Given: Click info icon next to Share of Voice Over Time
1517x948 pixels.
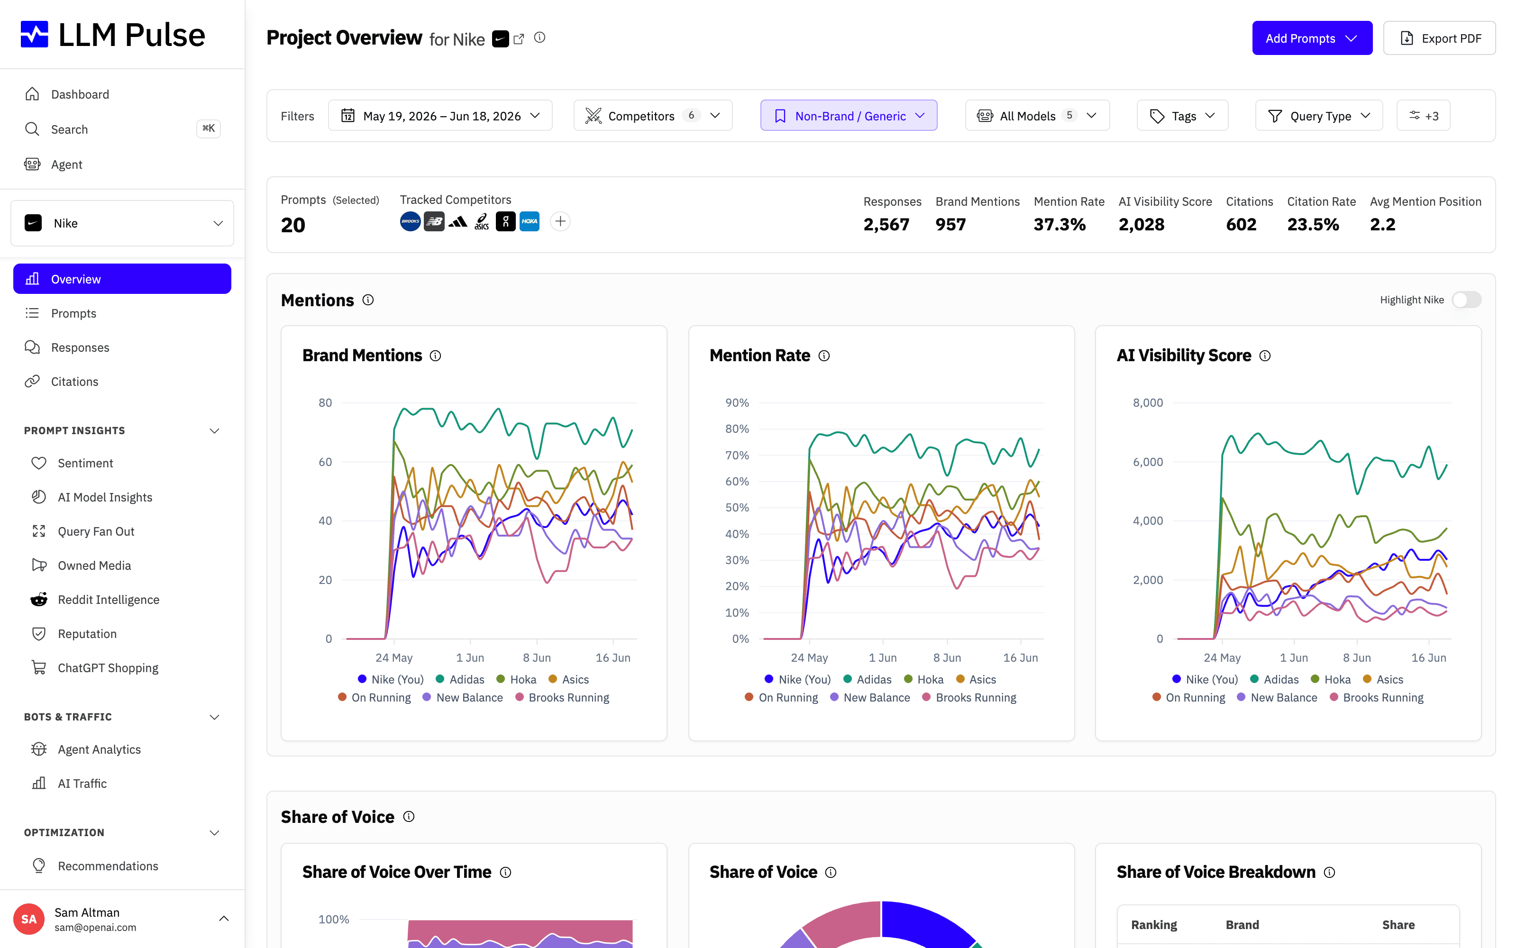Looking at the screenshot, I should (x=506, y=873).
